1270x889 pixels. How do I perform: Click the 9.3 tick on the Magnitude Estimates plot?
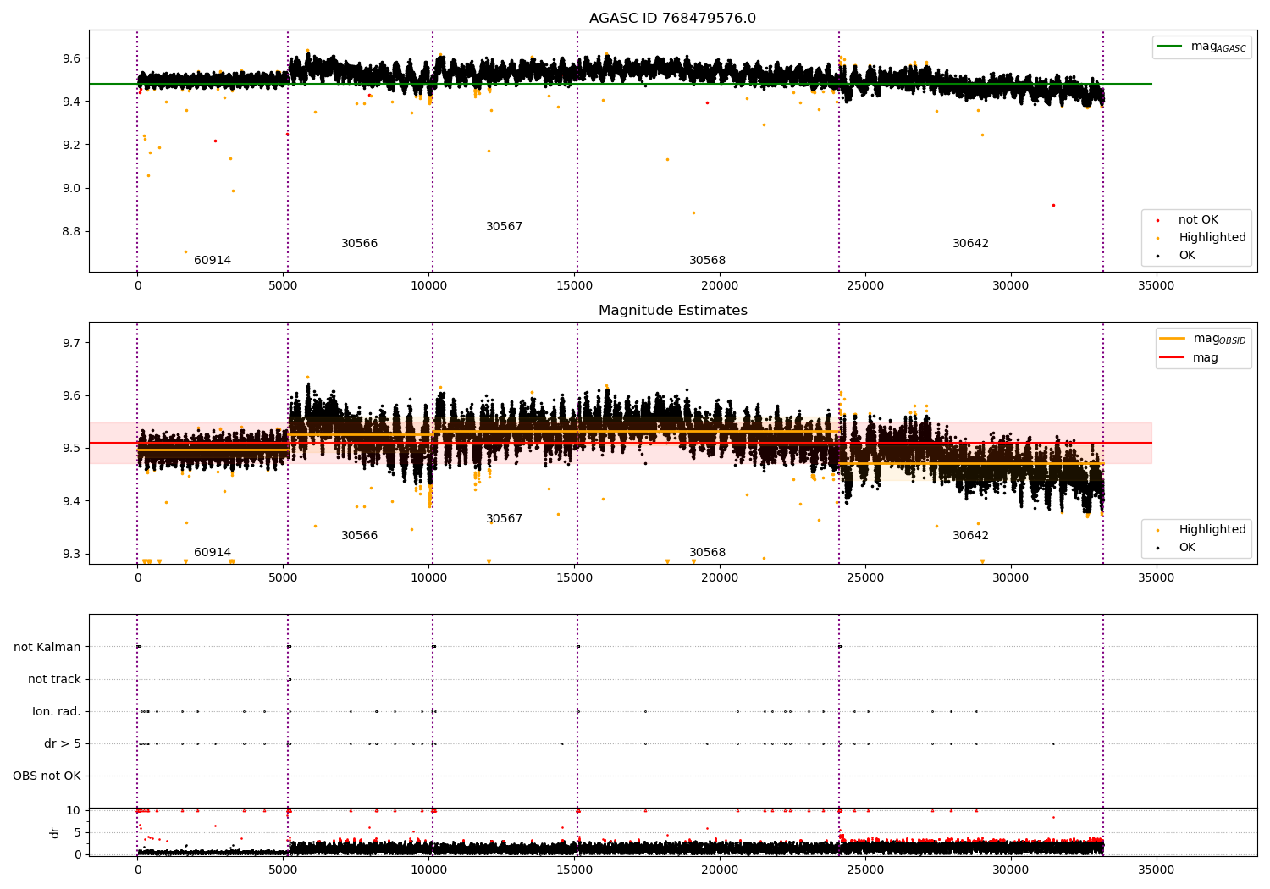[x=72, y=554]
